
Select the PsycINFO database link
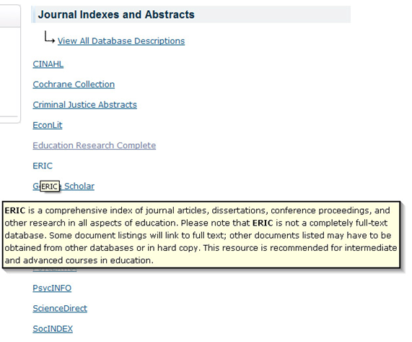tap(52, 288)
